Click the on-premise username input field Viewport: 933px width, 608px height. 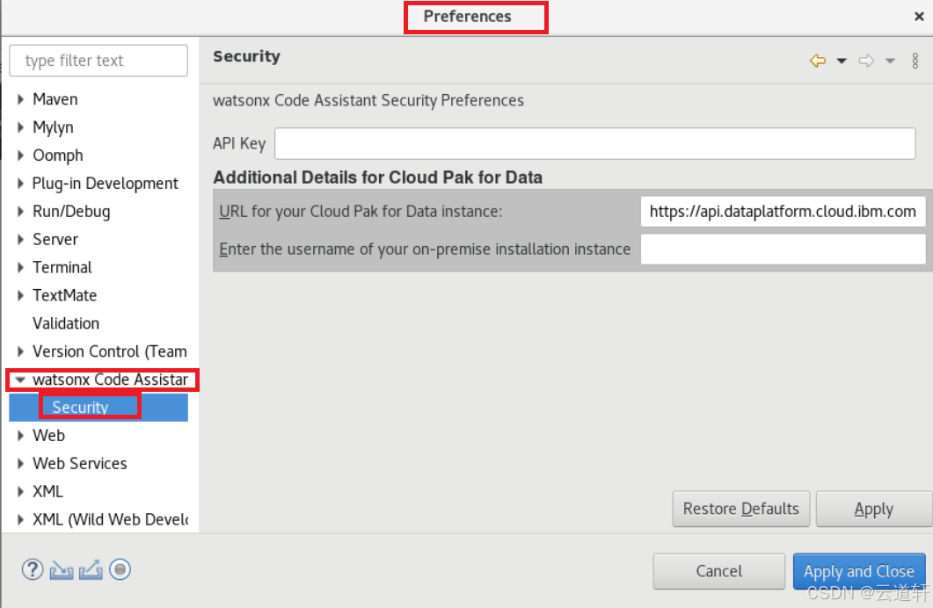click(783, 249)
